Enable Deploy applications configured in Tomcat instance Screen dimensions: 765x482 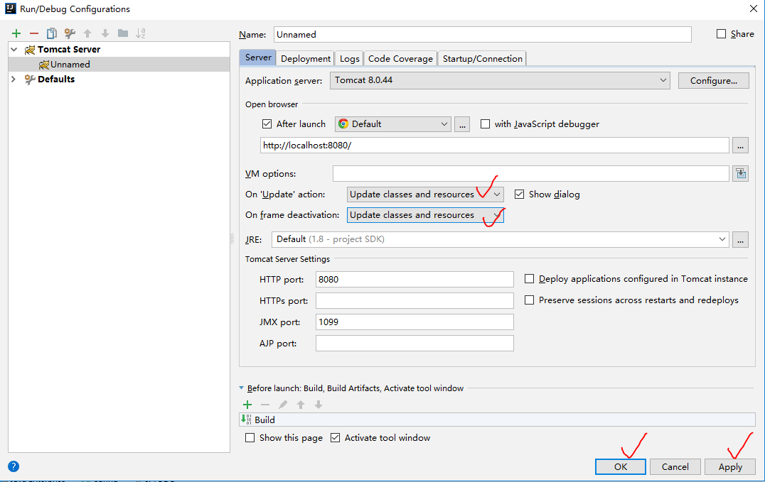tap(529, 279)
